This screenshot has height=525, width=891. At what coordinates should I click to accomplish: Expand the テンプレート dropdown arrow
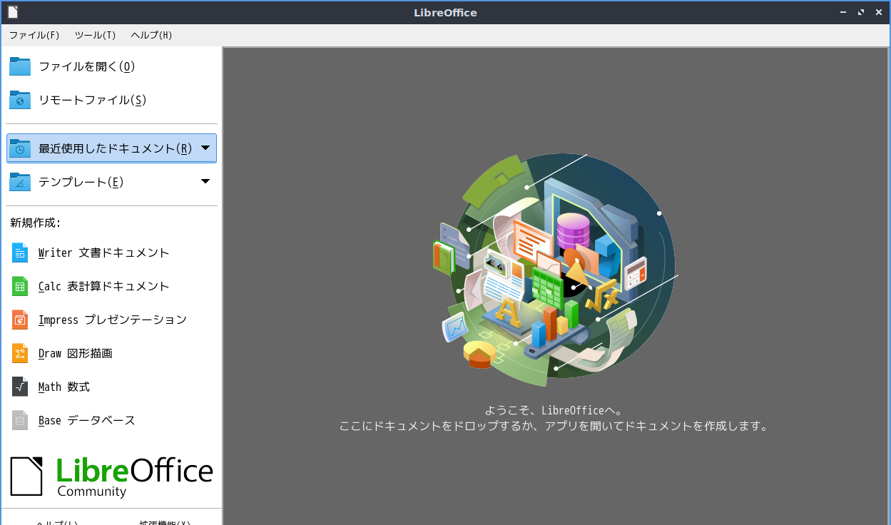point(205,182)
